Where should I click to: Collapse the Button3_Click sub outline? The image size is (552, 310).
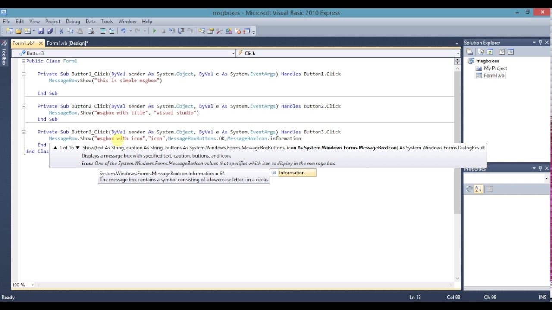coord(23,132)
